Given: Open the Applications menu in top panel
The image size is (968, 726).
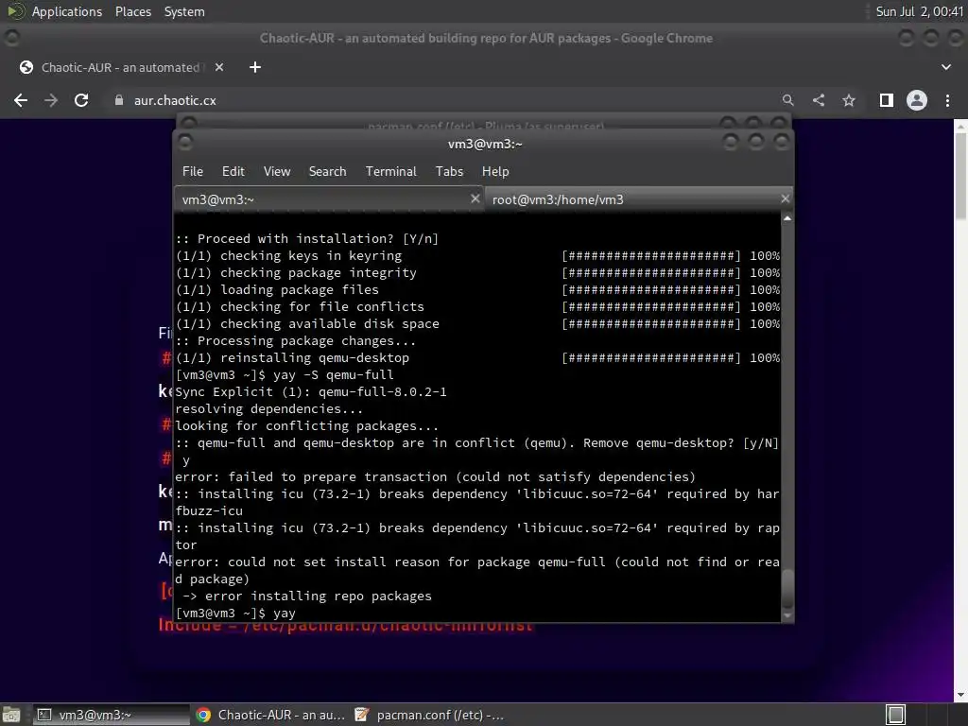Looking at the screenshot, I should (66, 11).
